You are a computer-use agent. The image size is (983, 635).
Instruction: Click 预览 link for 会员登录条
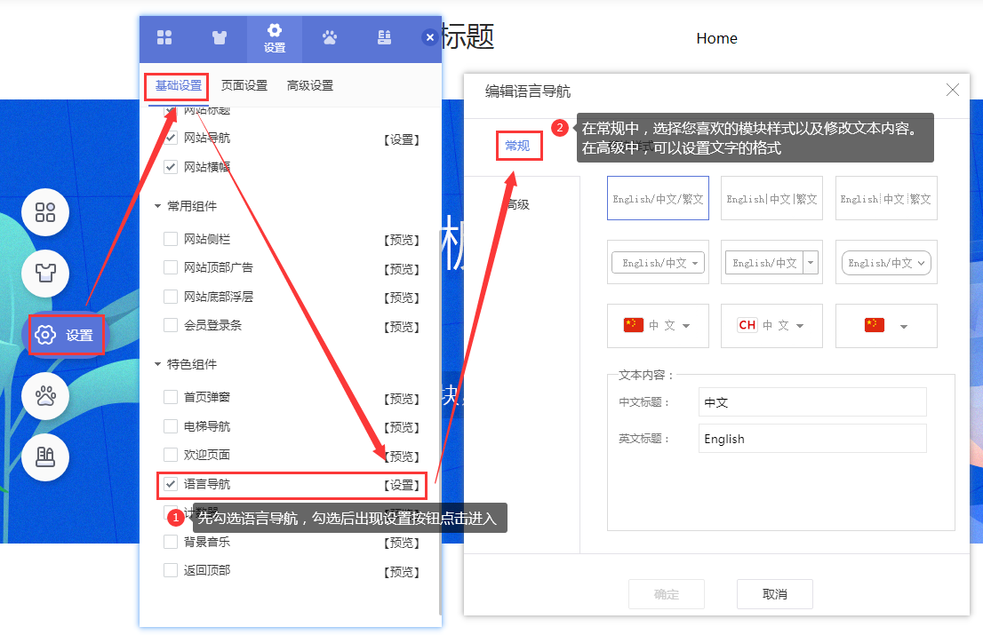point(402,327)
